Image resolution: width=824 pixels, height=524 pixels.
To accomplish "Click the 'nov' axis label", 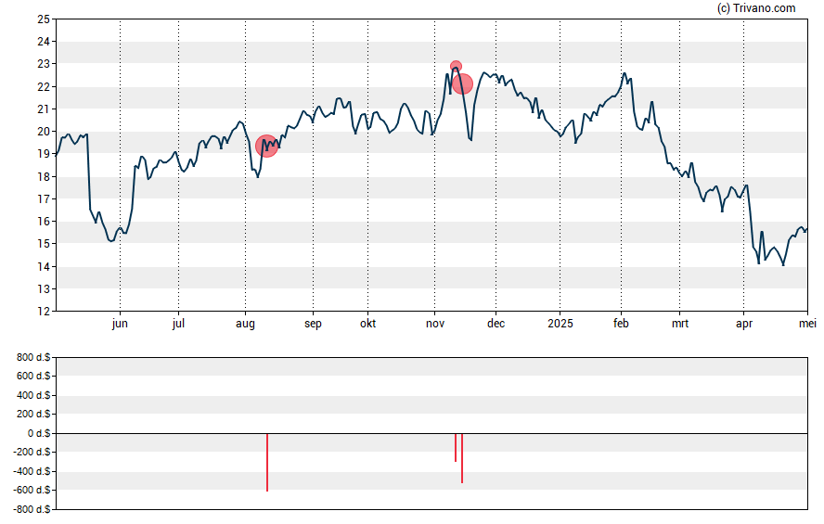I will pyautogui.click(x=435, y=324).
